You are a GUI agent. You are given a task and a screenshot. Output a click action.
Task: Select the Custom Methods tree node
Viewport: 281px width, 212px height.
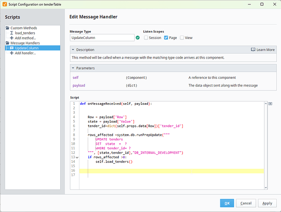point(24,28)
